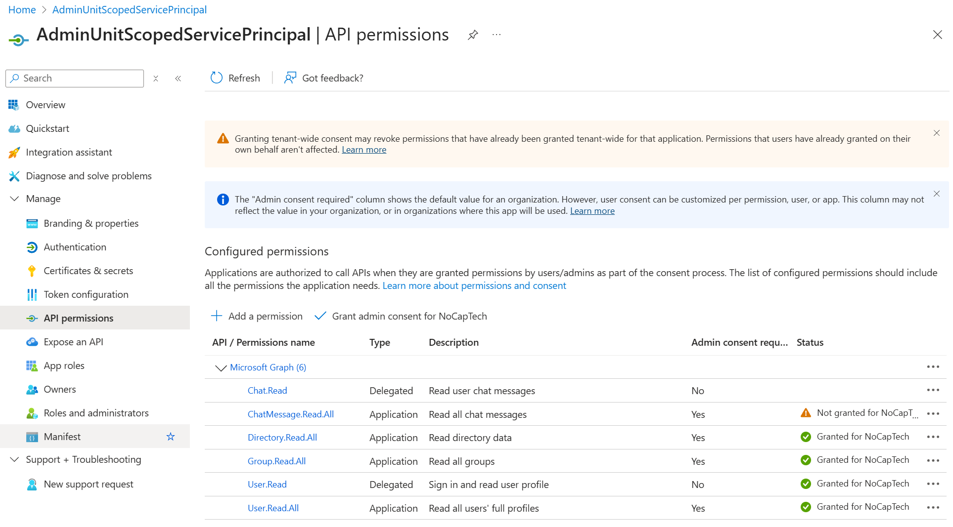Click the App roles grid icon
Screen dimensions: 953x527
tap(32, 365)
